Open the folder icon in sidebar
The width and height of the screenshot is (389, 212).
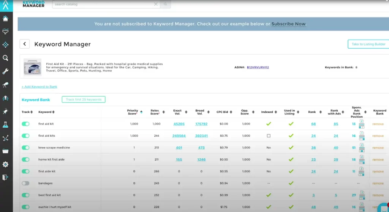click(x=5, y=151)
